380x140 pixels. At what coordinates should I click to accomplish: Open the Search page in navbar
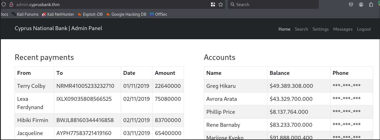pyautogui.click(x=301, y=29)
